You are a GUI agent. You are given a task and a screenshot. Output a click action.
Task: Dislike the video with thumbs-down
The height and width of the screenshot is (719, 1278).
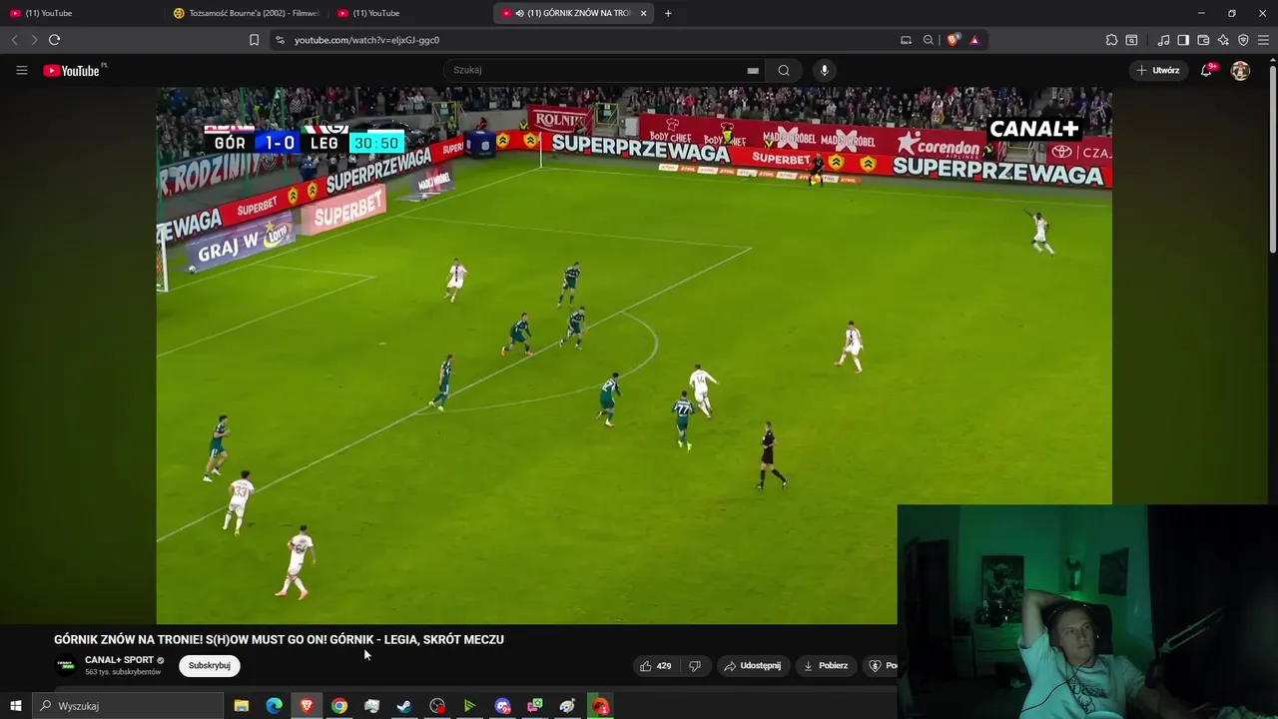pos(695,666)
